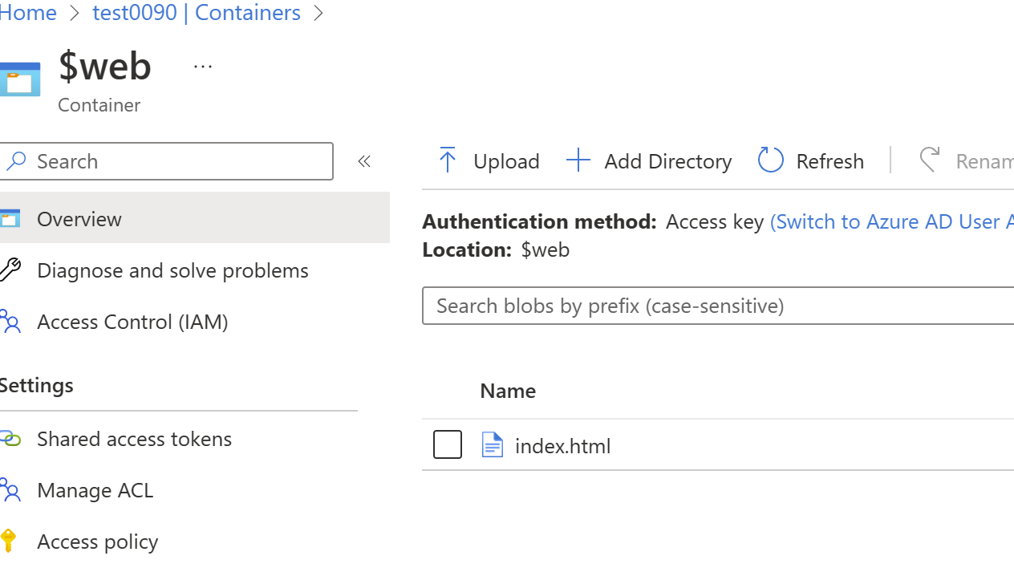Open the index.html blob entry
Screen dimensions: 1014x576
click(562, 445)
